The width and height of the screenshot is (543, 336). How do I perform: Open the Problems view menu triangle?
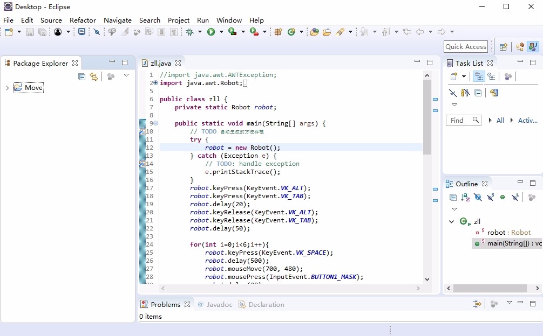[x=510, y=303]
